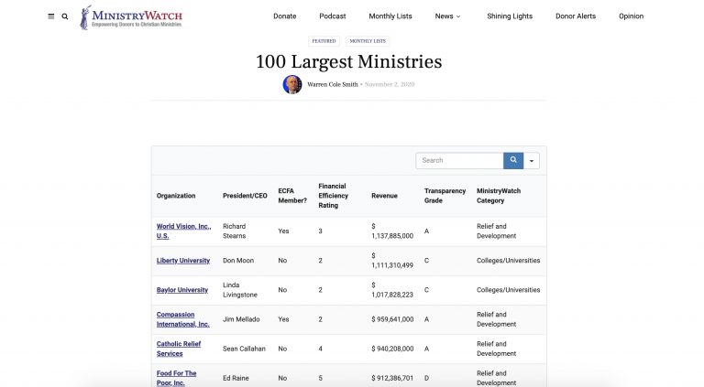
Task: Open the Baylor University link
Action: coord(182,290)
